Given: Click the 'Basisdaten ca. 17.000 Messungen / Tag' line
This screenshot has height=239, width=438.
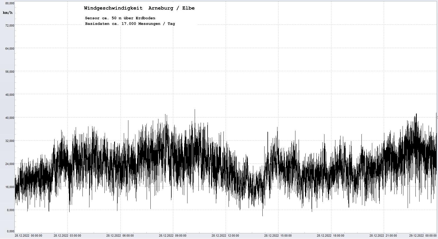Looking at the screenshot, I should (x=130, y=24).
